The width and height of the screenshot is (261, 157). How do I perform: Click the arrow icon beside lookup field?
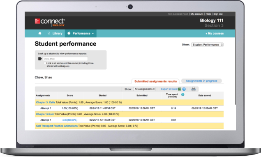[x=40, y=59]
